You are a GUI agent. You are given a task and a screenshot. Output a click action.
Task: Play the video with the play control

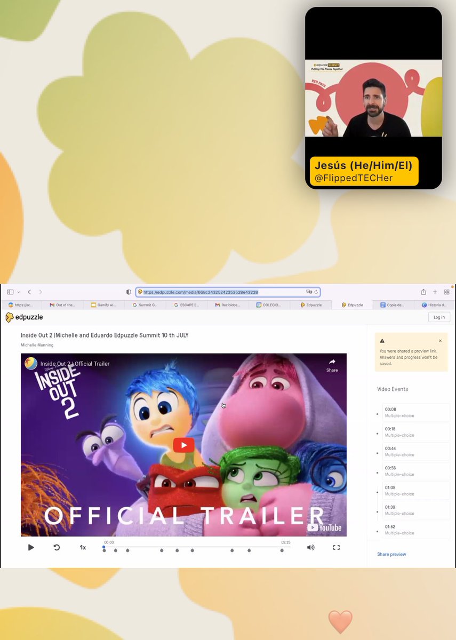31,547
